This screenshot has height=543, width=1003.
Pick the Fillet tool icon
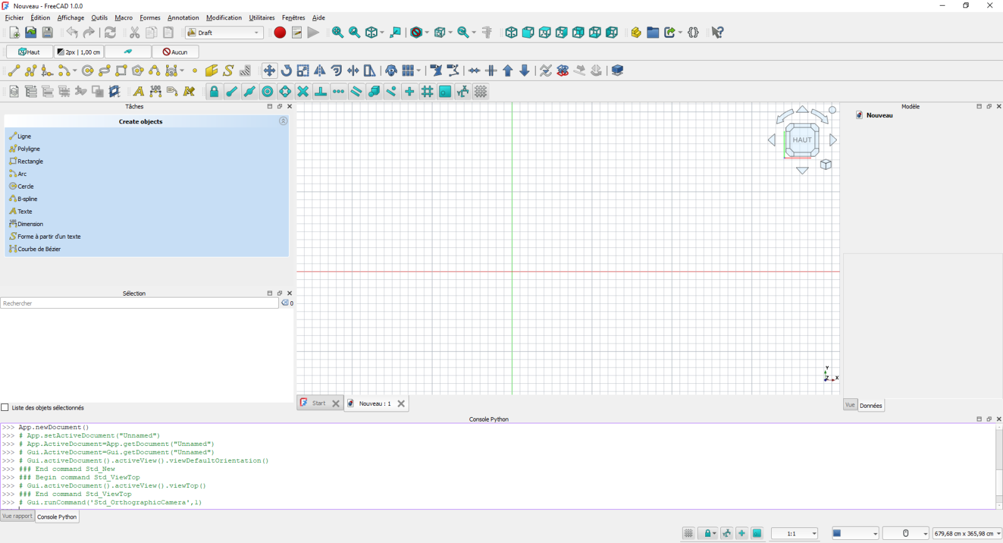[47, 71]
